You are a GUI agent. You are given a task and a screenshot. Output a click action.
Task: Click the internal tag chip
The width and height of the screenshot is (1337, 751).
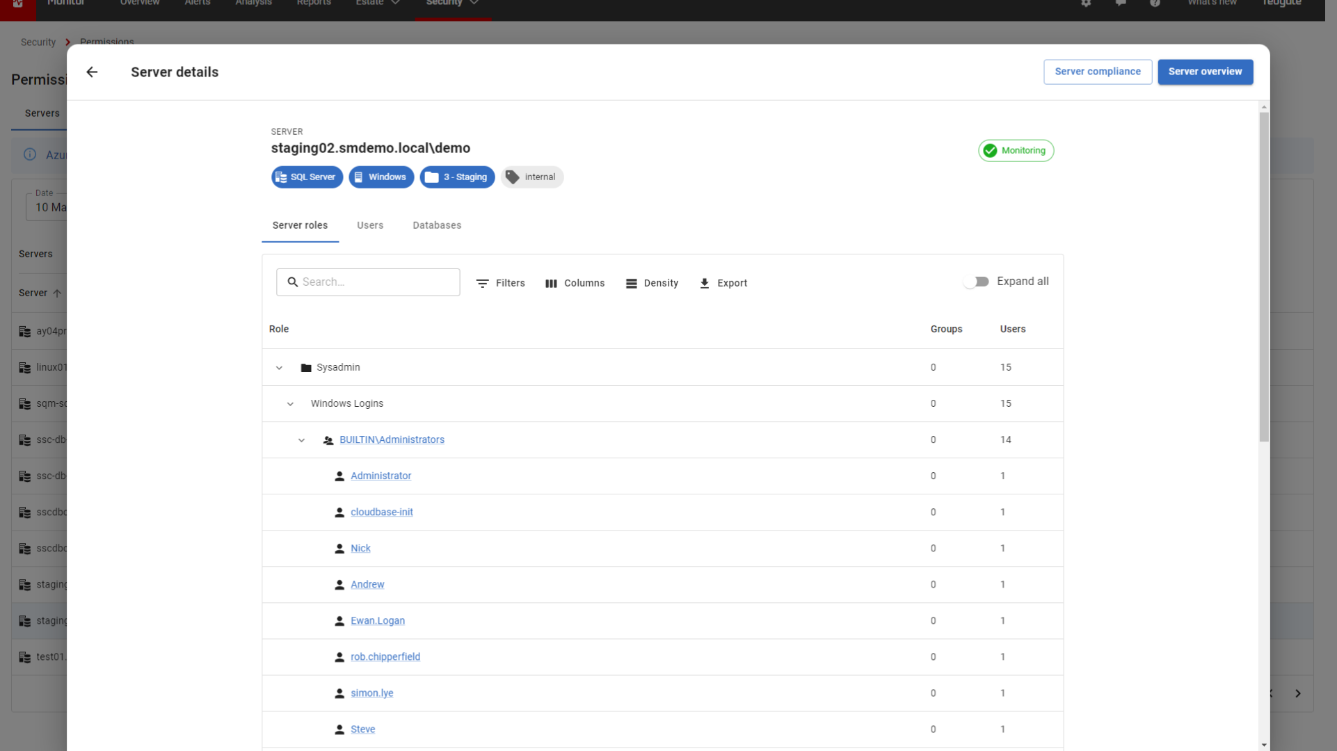532,177
